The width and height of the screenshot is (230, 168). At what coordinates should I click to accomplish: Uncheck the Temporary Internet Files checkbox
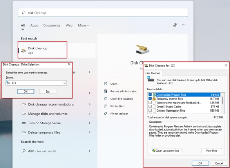150,98
